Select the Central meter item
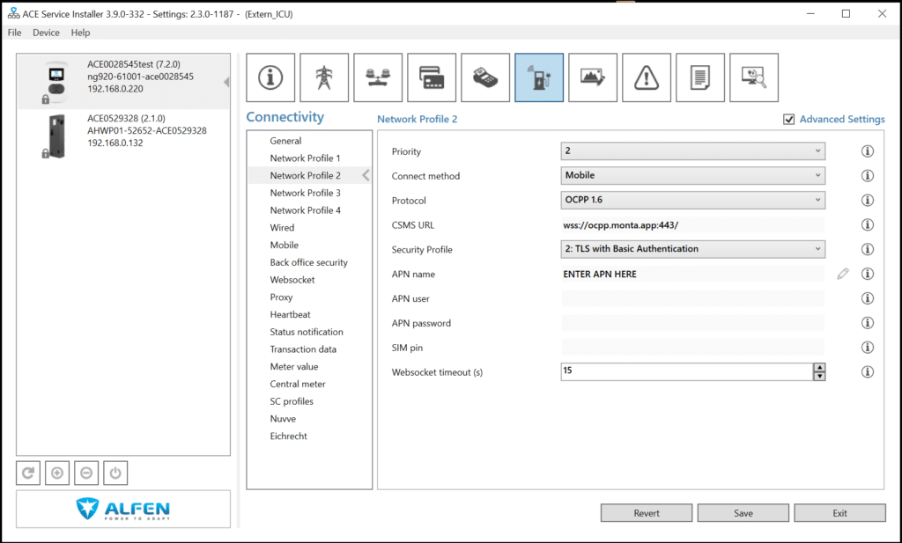The width and height of the screenshot is (902, 543). (x=298, y=384)
